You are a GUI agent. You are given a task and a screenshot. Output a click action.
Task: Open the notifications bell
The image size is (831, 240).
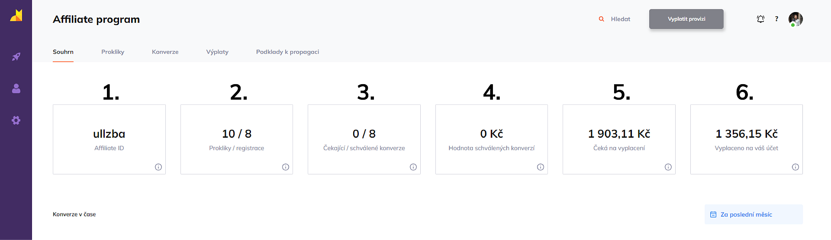tap(760, 19)
